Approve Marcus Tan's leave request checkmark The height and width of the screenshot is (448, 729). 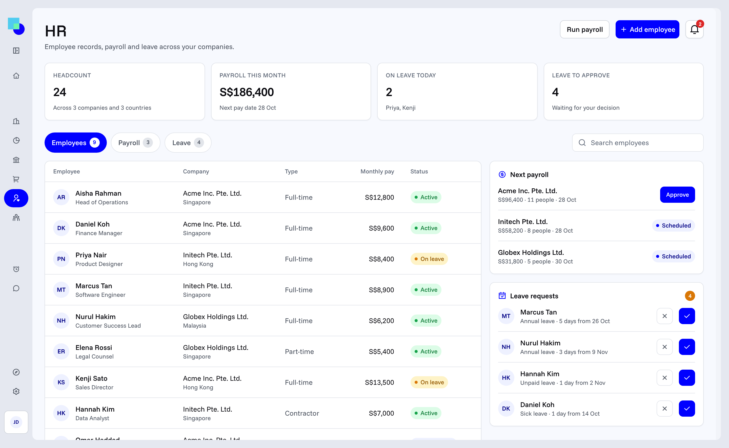point(687,316)
